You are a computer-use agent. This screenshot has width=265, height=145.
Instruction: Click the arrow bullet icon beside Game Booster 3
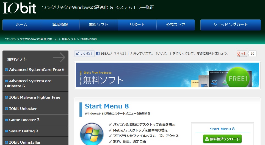pyautogui.click(x=6, y=120)
